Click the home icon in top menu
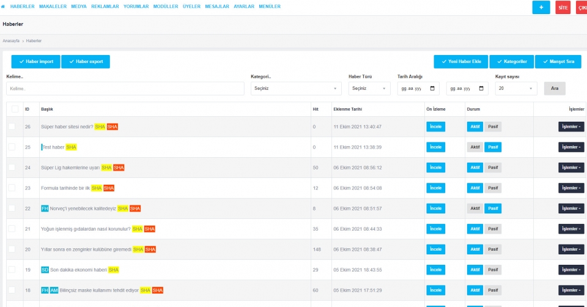This screenshot has width=587, height=307. coord(4,7)
